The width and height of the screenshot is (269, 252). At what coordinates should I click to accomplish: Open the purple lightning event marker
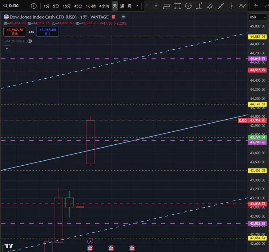[90, 241]
